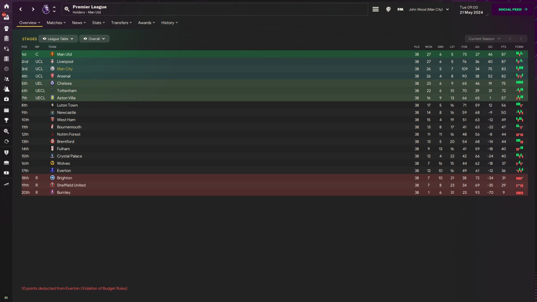Screen dimensions: 537x302
Task: Go back with the left arrow
Action: [21, 9]
